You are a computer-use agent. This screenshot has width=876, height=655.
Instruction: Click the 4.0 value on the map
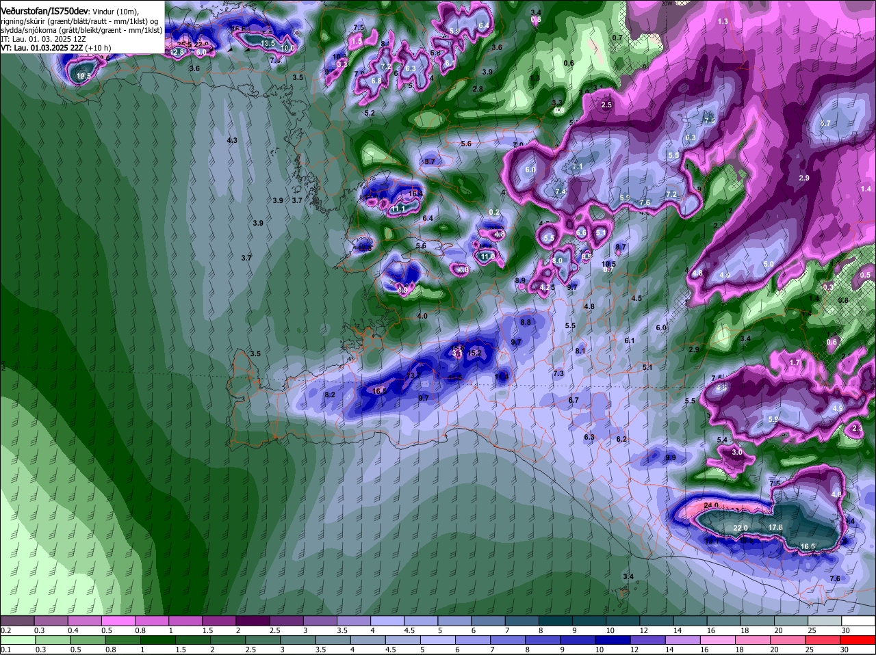(422, 316)
